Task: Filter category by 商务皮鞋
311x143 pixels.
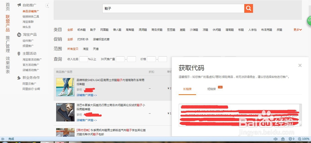Action: [x=157, y=30]
